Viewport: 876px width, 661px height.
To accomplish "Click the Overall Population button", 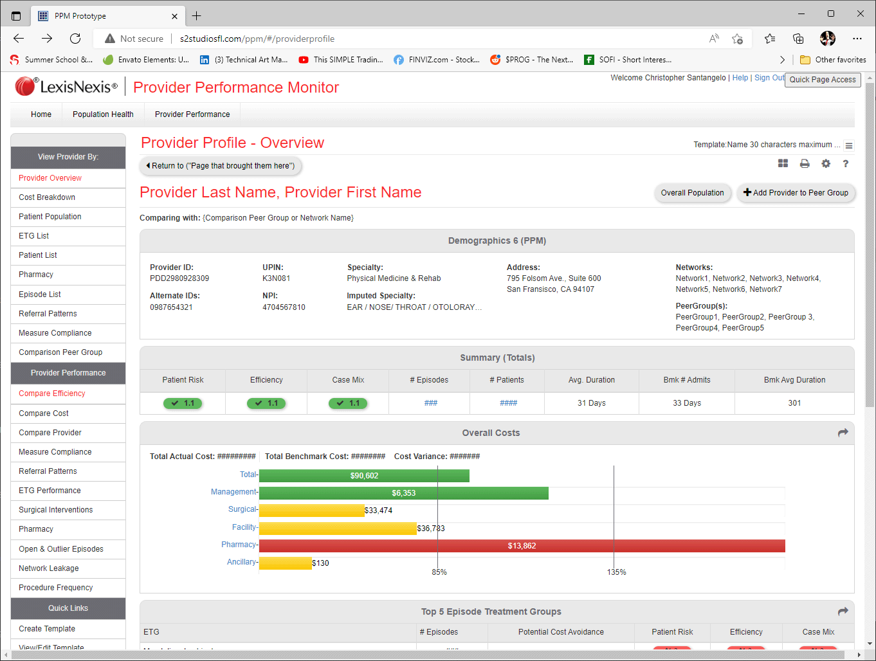I will coord(692,193).
